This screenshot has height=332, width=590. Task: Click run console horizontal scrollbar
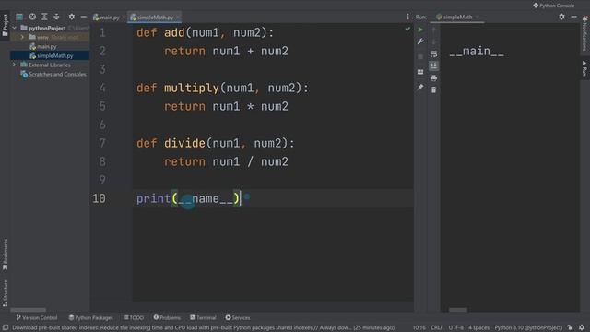[458, 310]
